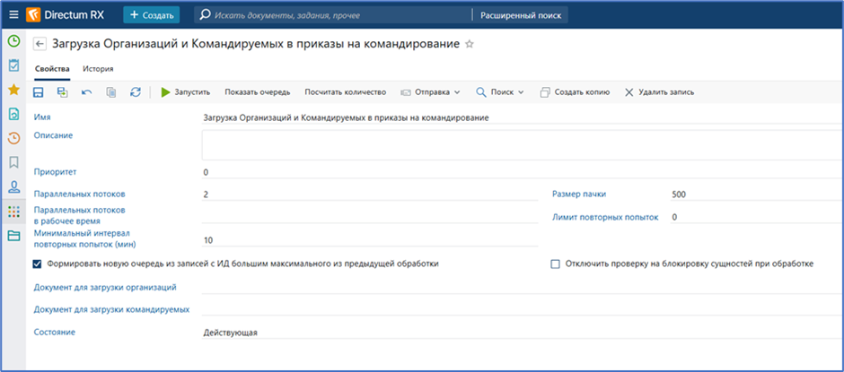This screenshot has width=844, height=372.
Task: Uncheck 'Формировать новую очередь' checkbox
Action: [38, 264]
